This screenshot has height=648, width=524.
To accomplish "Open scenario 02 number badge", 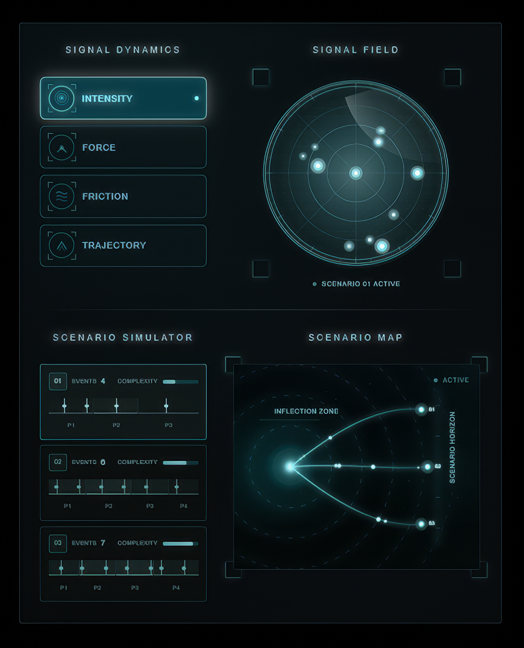I will 58,462.
